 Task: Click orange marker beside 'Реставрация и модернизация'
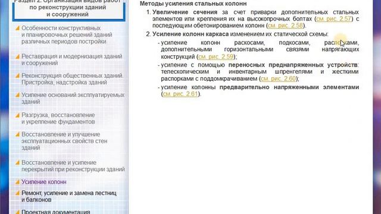(17, 56)
